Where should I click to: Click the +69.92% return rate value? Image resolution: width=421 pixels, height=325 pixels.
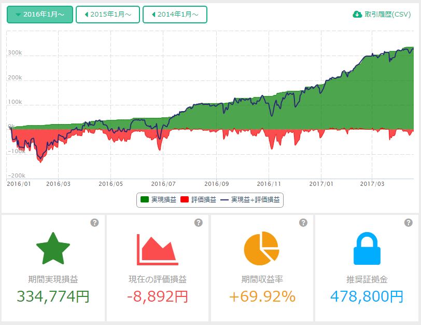click(262, 296)
